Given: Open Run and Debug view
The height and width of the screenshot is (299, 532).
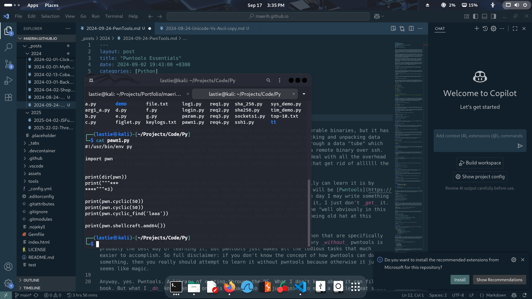Looking at the screenshot, I should 8,81.
